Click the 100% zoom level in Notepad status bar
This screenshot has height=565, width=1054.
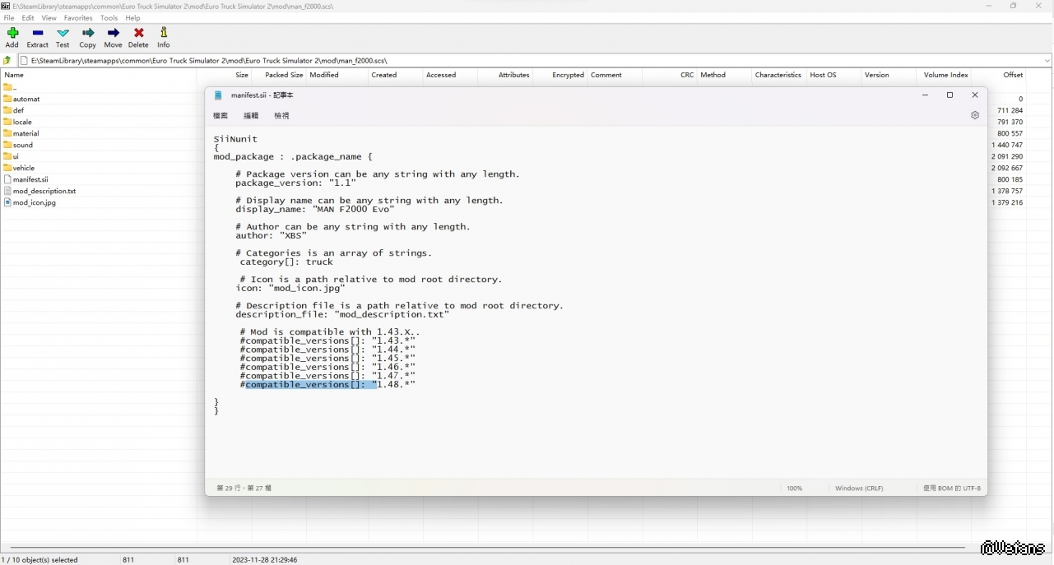tap(794, 489)
